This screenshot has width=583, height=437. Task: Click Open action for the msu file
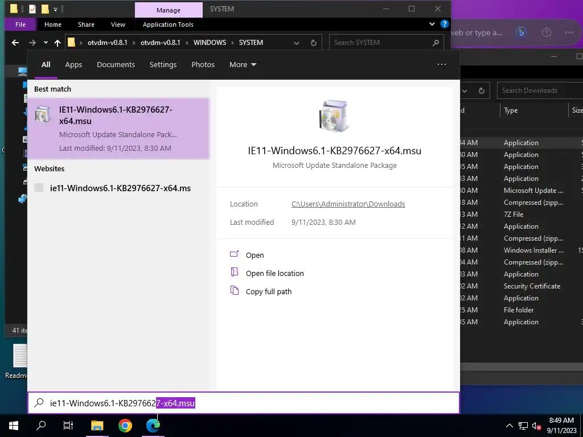254,255
